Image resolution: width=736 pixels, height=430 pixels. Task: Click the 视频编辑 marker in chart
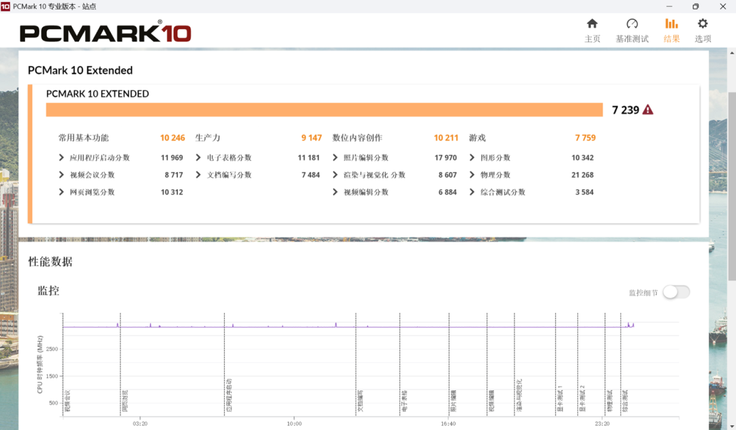click(x=491, y=401)
